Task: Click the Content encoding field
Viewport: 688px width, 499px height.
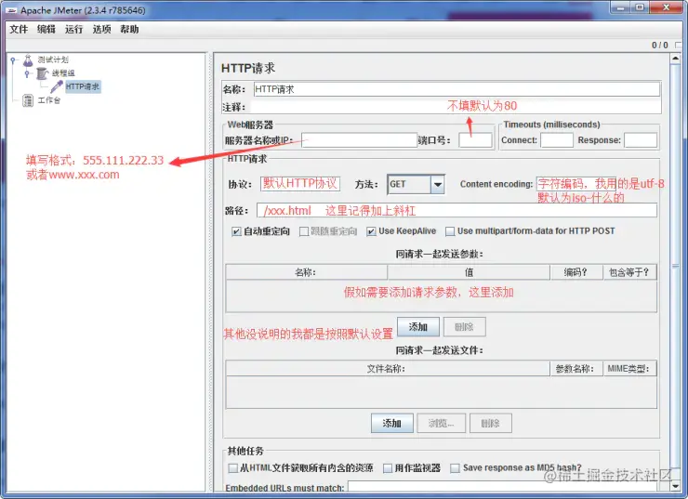Action: pos(576,184)
